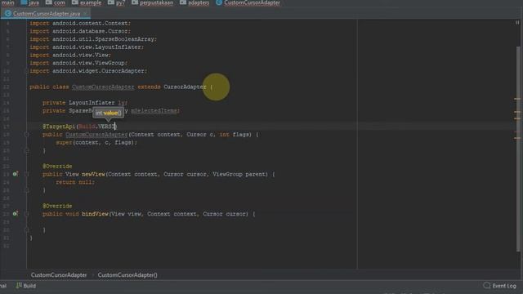Open the 'perpustakaan' package breadcrumb
Screen dimensions: 523x294
[153, 3]
